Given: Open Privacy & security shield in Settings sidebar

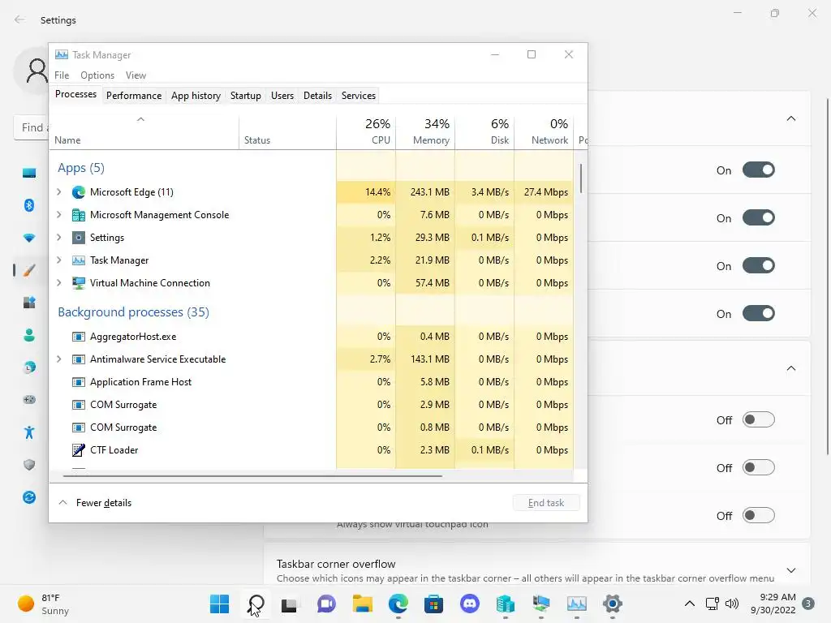Looking at the screenshot, I should (x=29, y=465).
